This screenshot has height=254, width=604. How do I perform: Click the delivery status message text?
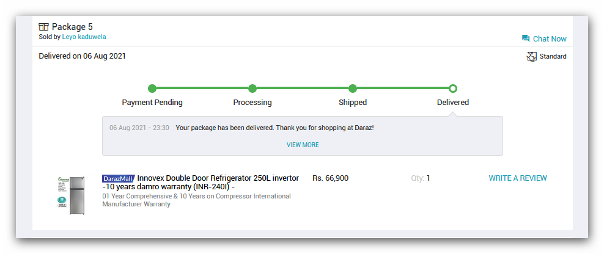(274, 128)
